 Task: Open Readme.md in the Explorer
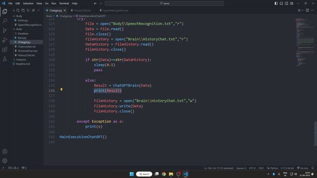(23, 64)
